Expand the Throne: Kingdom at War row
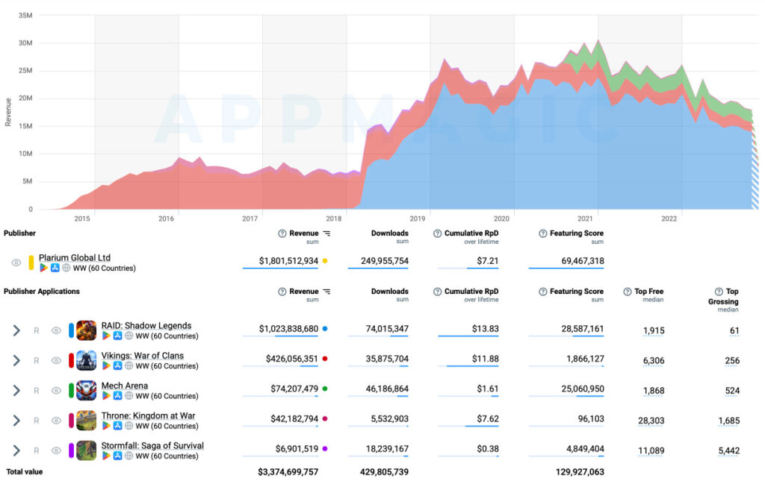Screen dimensions: 765x484 click(16, 420)
